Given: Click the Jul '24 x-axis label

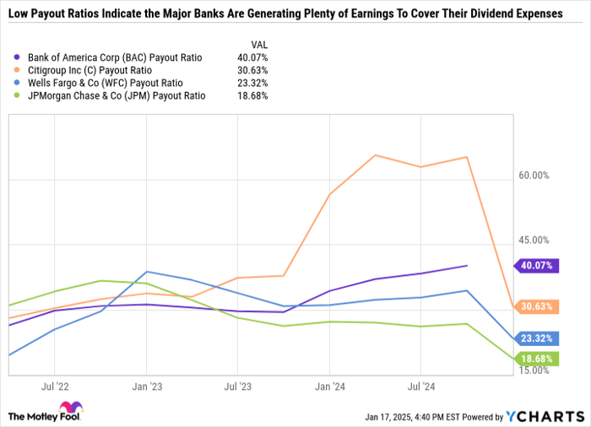Looking at the screenshot, I should coord(421,386).
